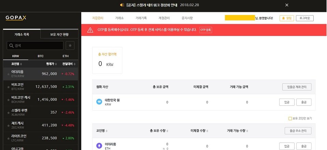Enable 보유 코인만 보기 checkbox

pyautogui.click(x=290, y=118)
